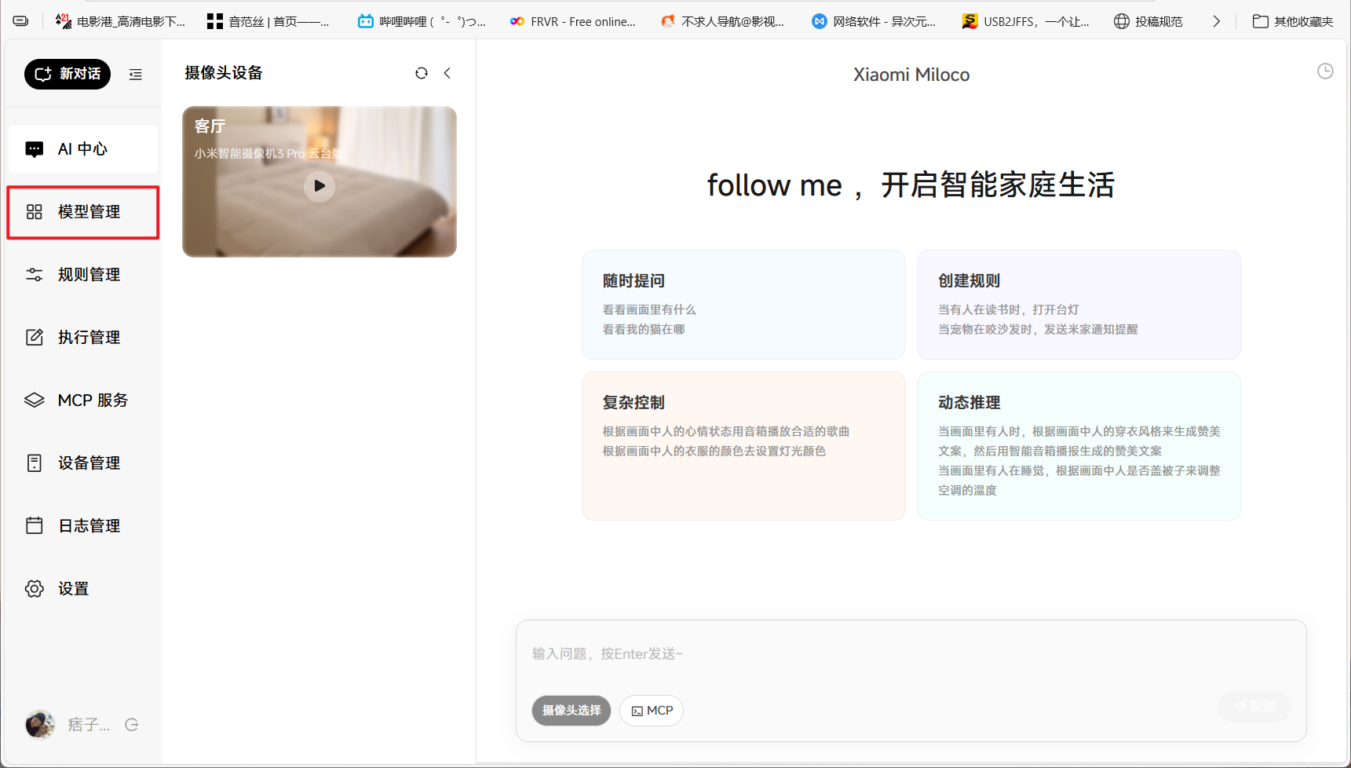Select the 随时提问 suggestion card
Image resolution: width=1351 pixels, height=768 pixels.
743,305
